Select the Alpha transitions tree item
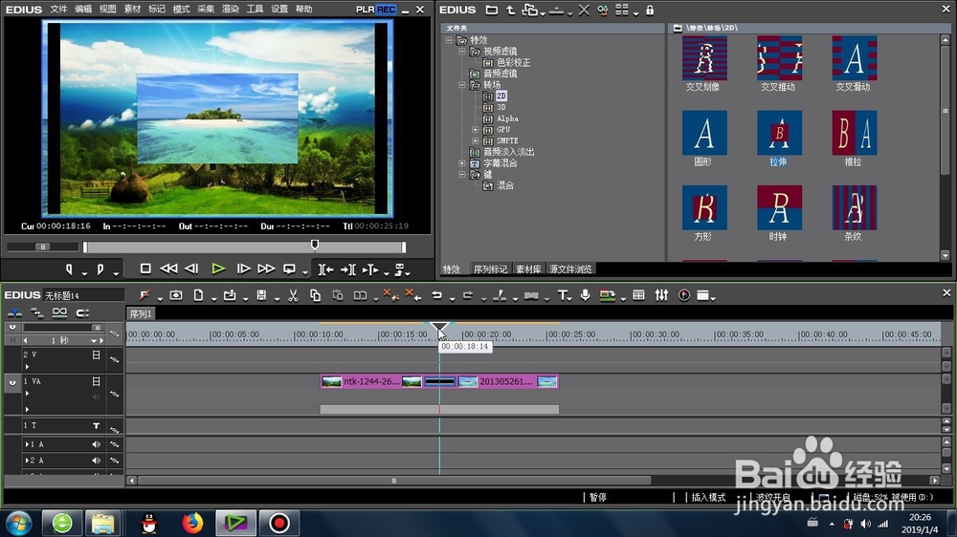957x537 pixels. tap(507, 118)
